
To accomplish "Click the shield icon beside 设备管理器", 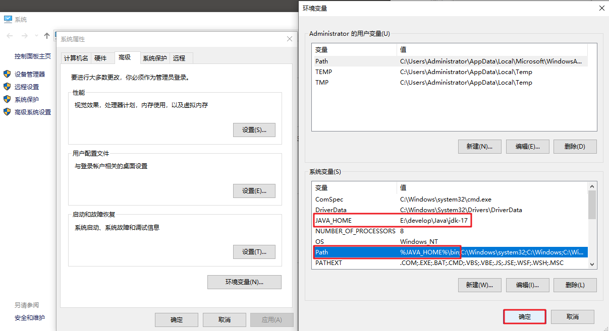I will coord(7,74).
